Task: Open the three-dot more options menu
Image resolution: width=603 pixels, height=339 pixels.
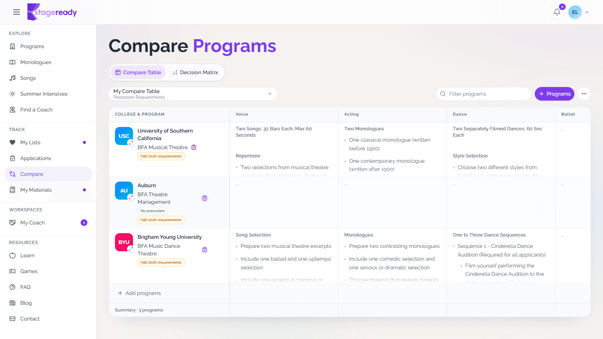Action: [584, 94]
